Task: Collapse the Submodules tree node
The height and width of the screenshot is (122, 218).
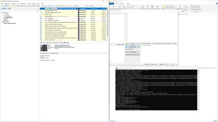Action: point(2,22)
